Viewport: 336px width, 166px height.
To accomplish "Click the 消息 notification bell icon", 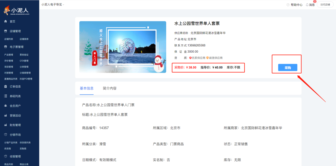I will click(307, 5).
